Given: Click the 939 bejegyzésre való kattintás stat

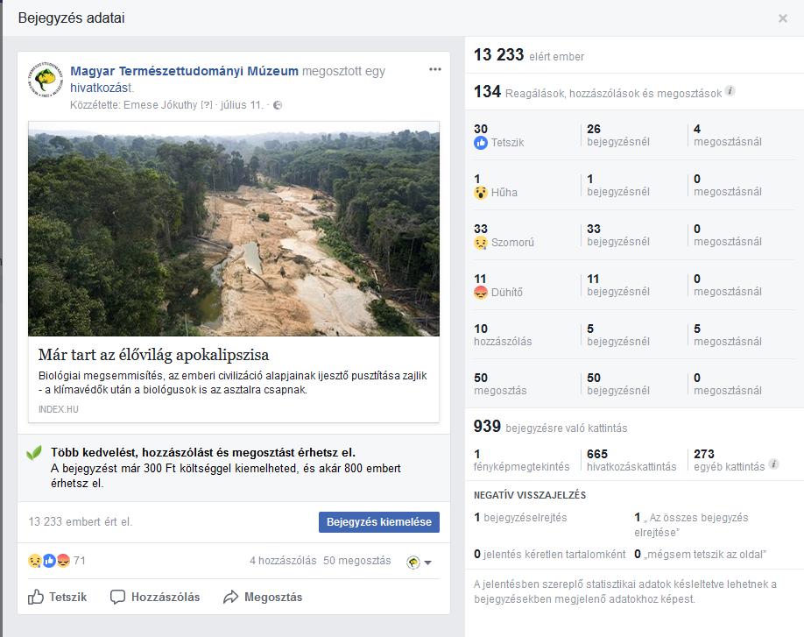Looking at the screenshot, I should tap(550, 427).
